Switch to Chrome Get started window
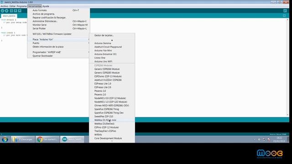The height and width of the screenshot is (164, 292). (x=47, y=139)
